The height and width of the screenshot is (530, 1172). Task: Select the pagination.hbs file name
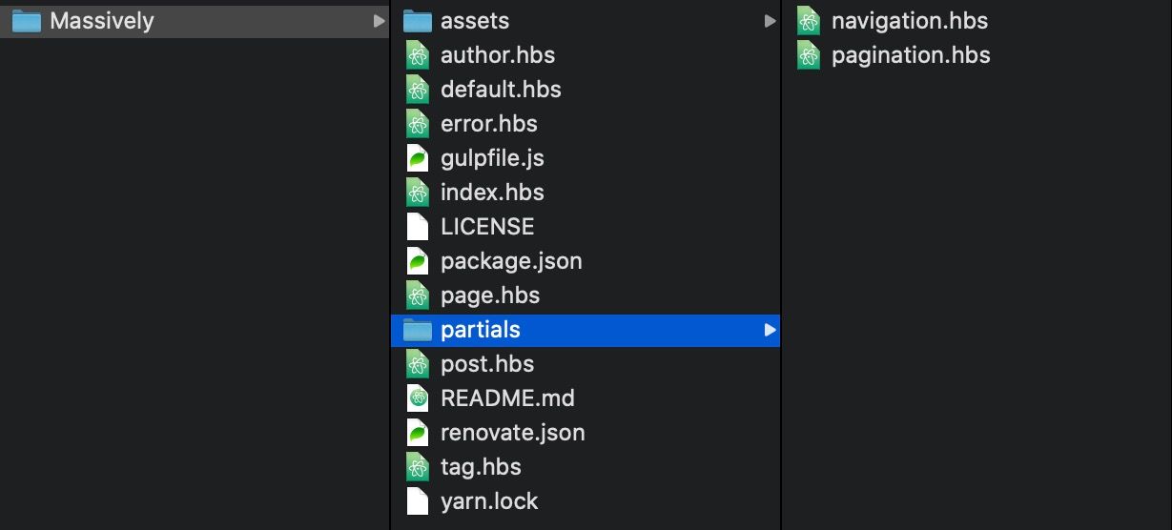(x=911, y=55)
